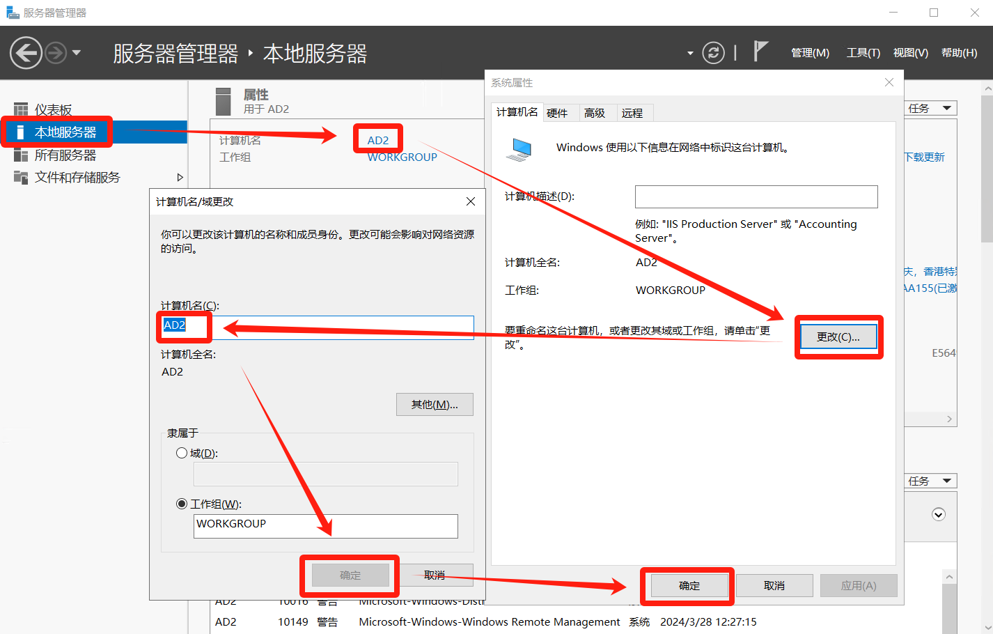Select the Workgroup (工作组) radio button
The height and width of the screenshot is (634, 993).
click(182, 504)
